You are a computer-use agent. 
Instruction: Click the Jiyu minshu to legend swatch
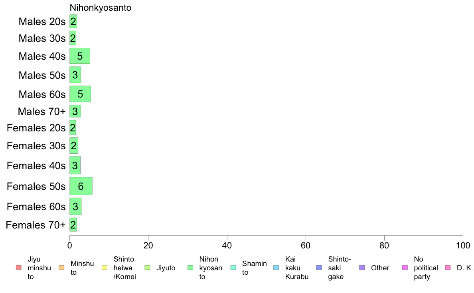(x=19, y=268)
